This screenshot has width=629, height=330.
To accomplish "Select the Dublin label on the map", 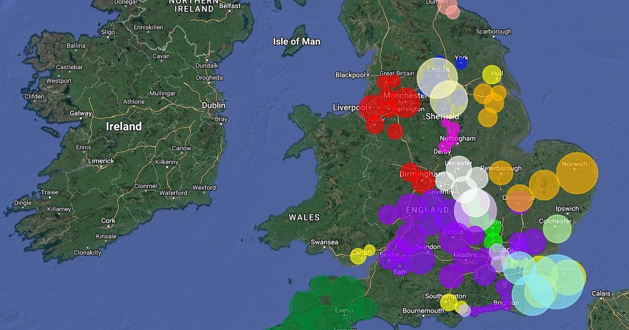I will point(214,105).
